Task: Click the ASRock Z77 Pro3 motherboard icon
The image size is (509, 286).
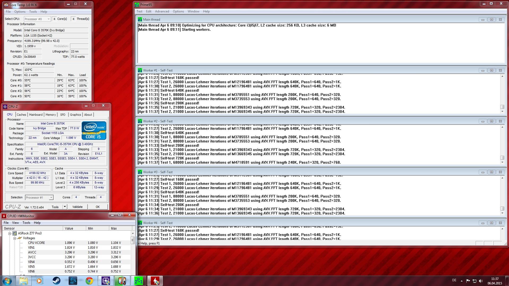Action: (x=15, y=233)
